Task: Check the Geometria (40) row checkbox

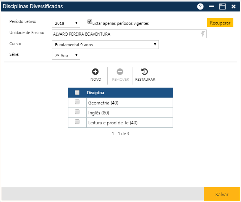Action: point(77,102)
